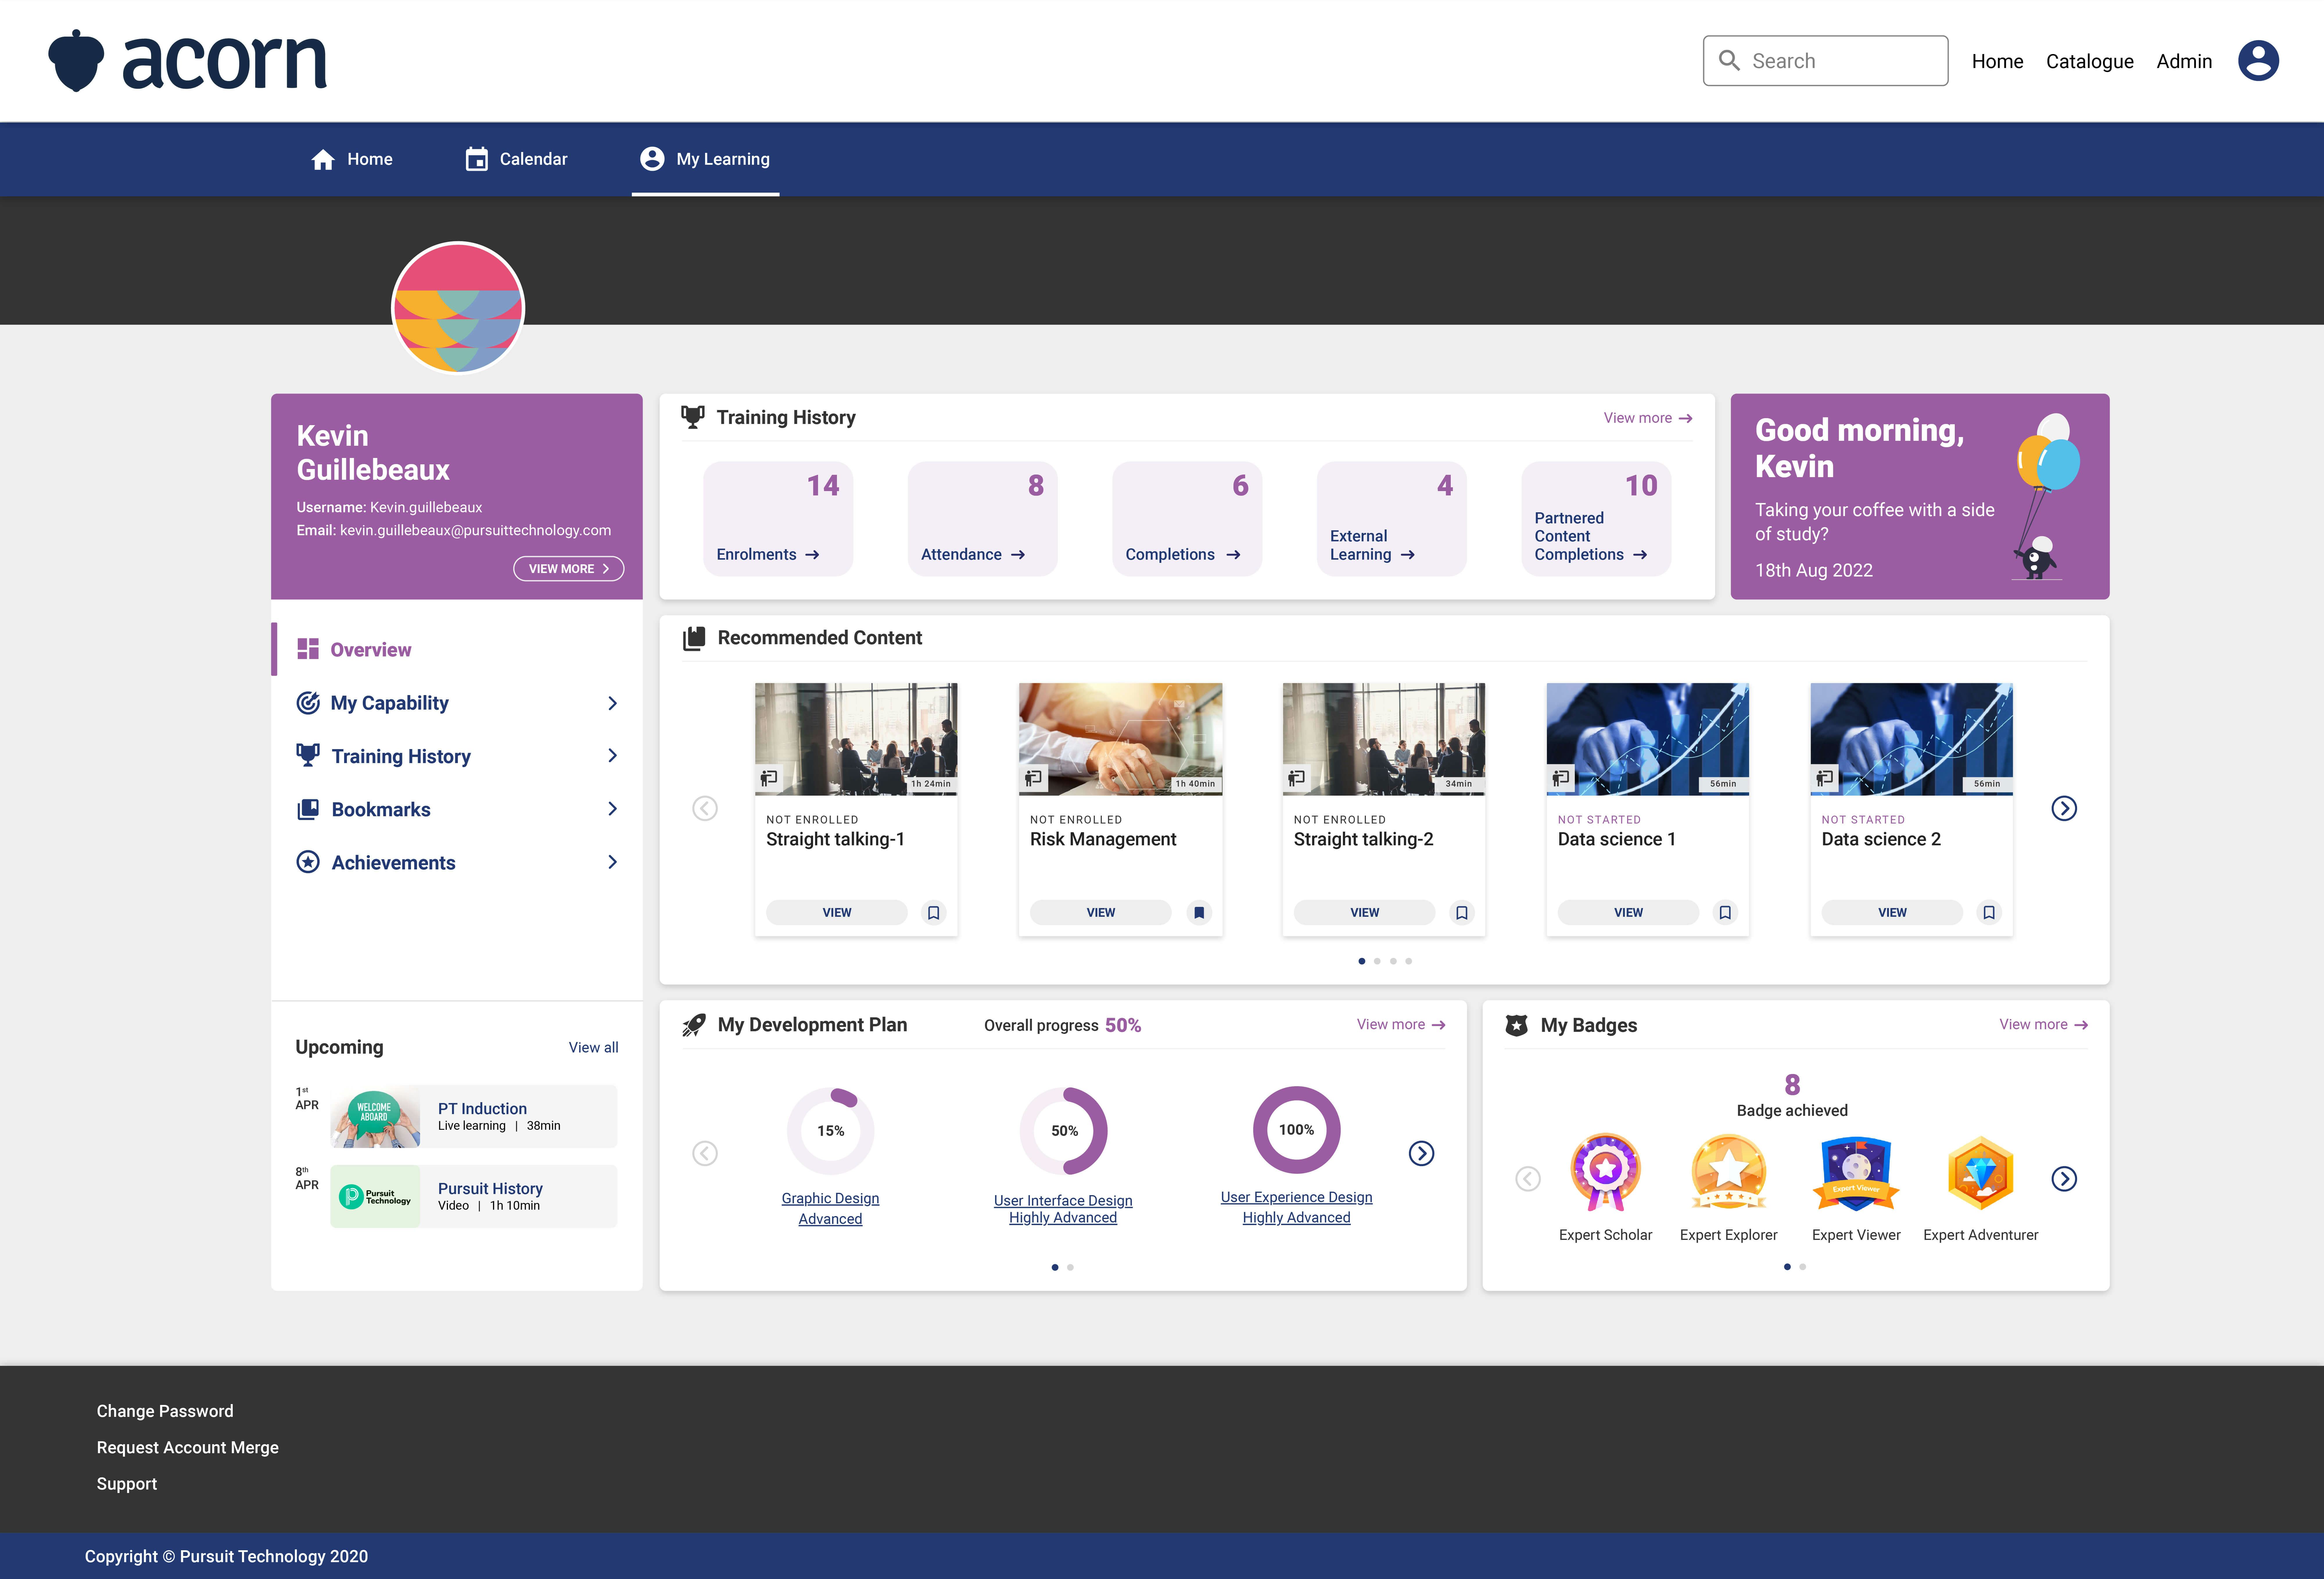The width and height of the screenshot is (2324, 1579).
Task: Show next Development Plan items arrow
Action: point(1421,1153)
